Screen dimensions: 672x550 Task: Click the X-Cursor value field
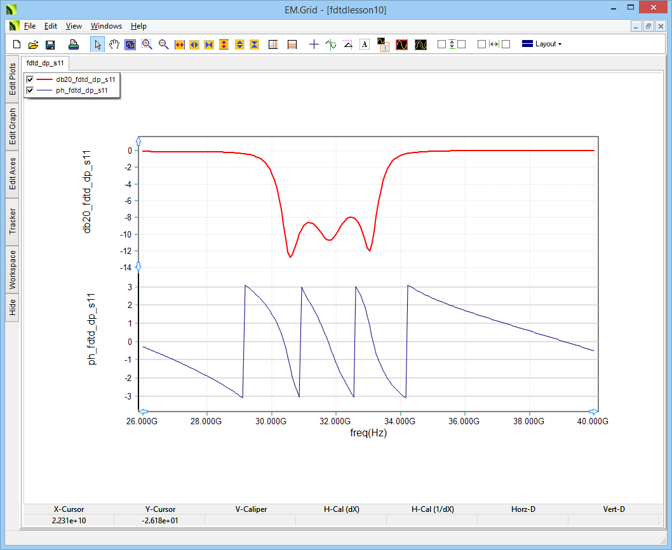click(68, 521)
